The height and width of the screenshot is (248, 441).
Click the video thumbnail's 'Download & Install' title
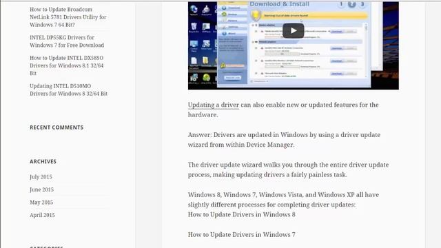click(x=279, y=4)
